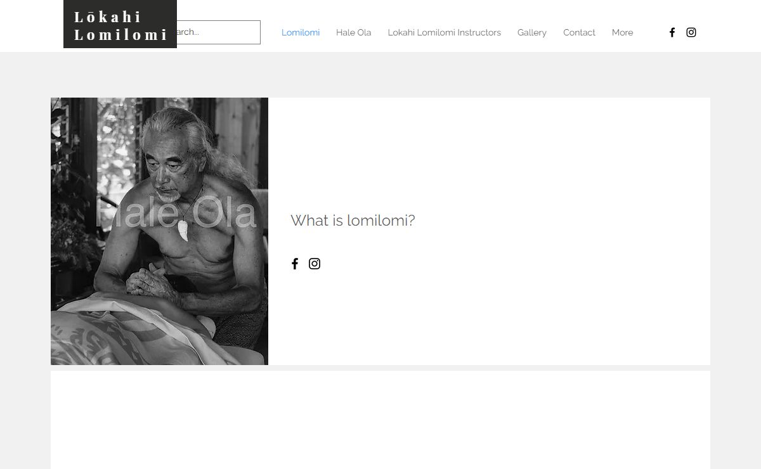Expand the More navigation menu
Image resolution: width=761 pixels, height=469 pixels.
point(622,32)
